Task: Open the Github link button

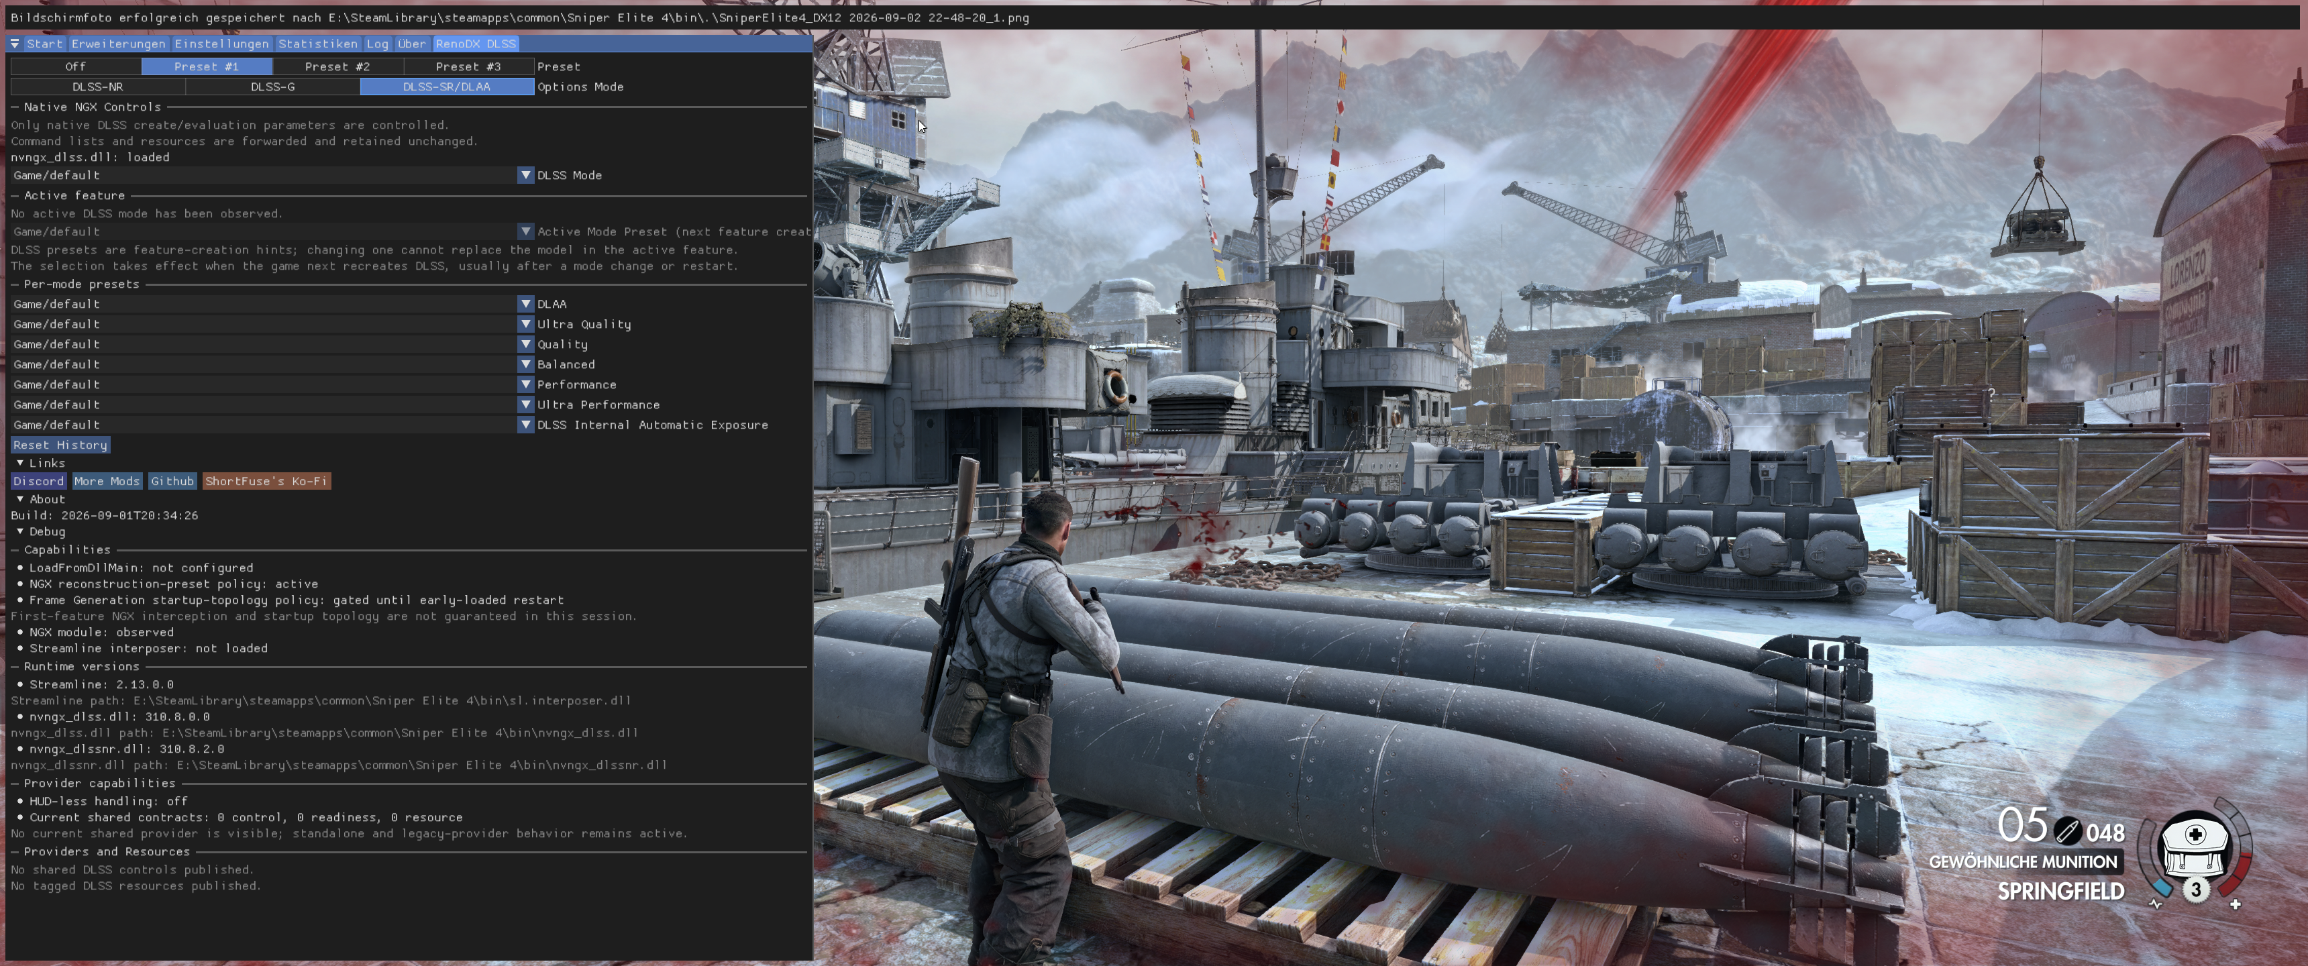Action: pos(172,481)
